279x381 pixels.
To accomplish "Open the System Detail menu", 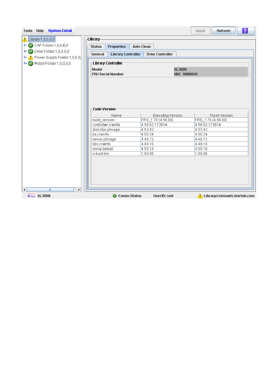I will 60,31.
